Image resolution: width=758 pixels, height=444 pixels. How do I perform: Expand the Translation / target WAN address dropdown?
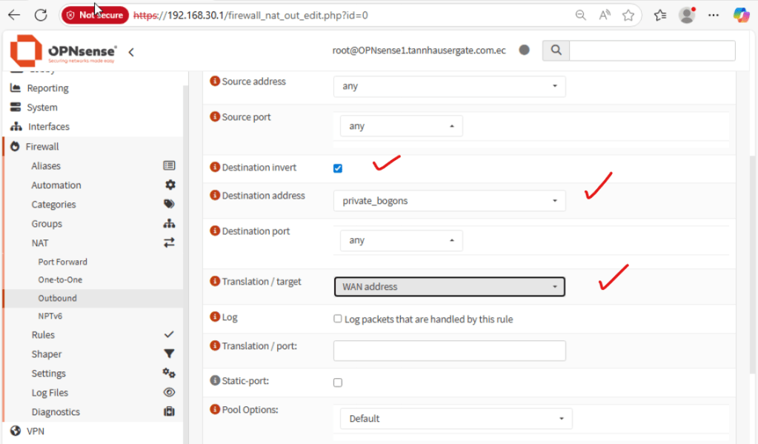[449, 287]
